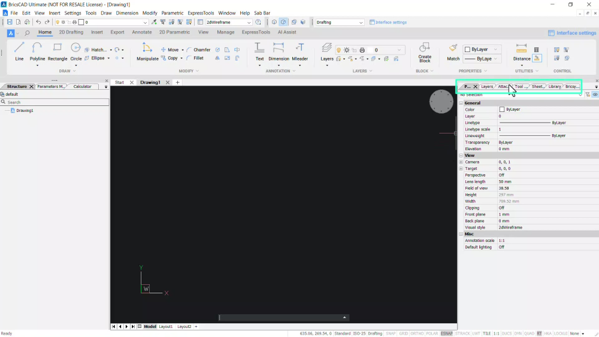The height and width of the screenshot is (337, 599).
Task: Open the Drafting workspace dropdown
Action: coord(339,22)
